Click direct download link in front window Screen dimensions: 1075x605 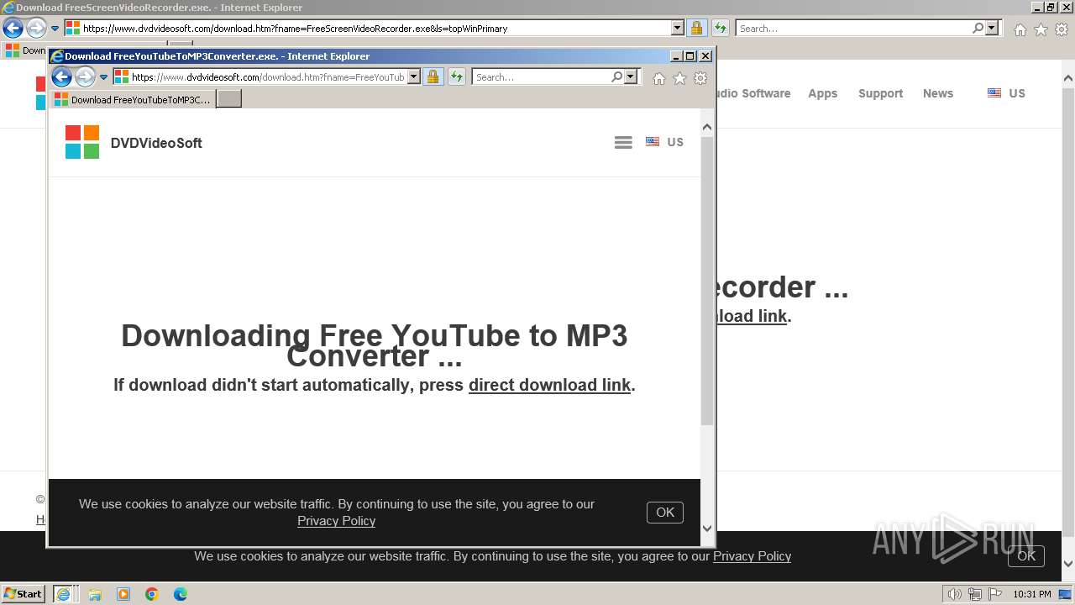click(x=549, y=385)
